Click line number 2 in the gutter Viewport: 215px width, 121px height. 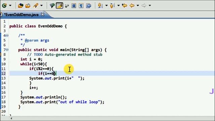pos(4,26)
